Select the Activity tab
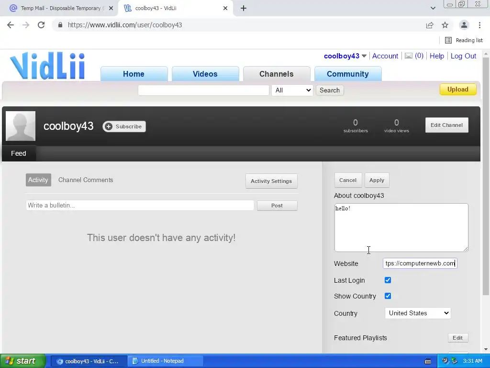 pos(38,180)
